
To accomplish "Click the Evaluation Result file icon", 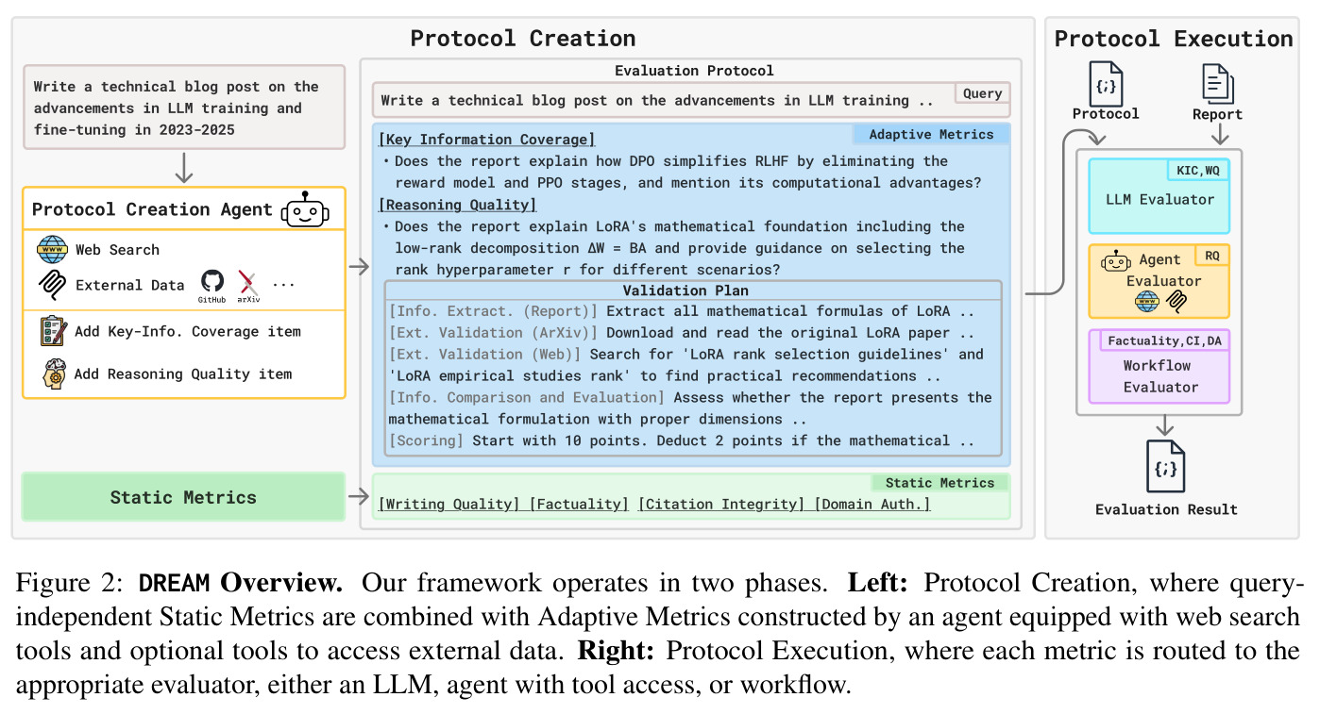I will [x=1165, y=466].
